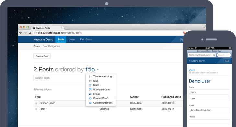Click the browser forward arrow
The height and width of the screenshot is (127, 236).
[x=25, y=33]
